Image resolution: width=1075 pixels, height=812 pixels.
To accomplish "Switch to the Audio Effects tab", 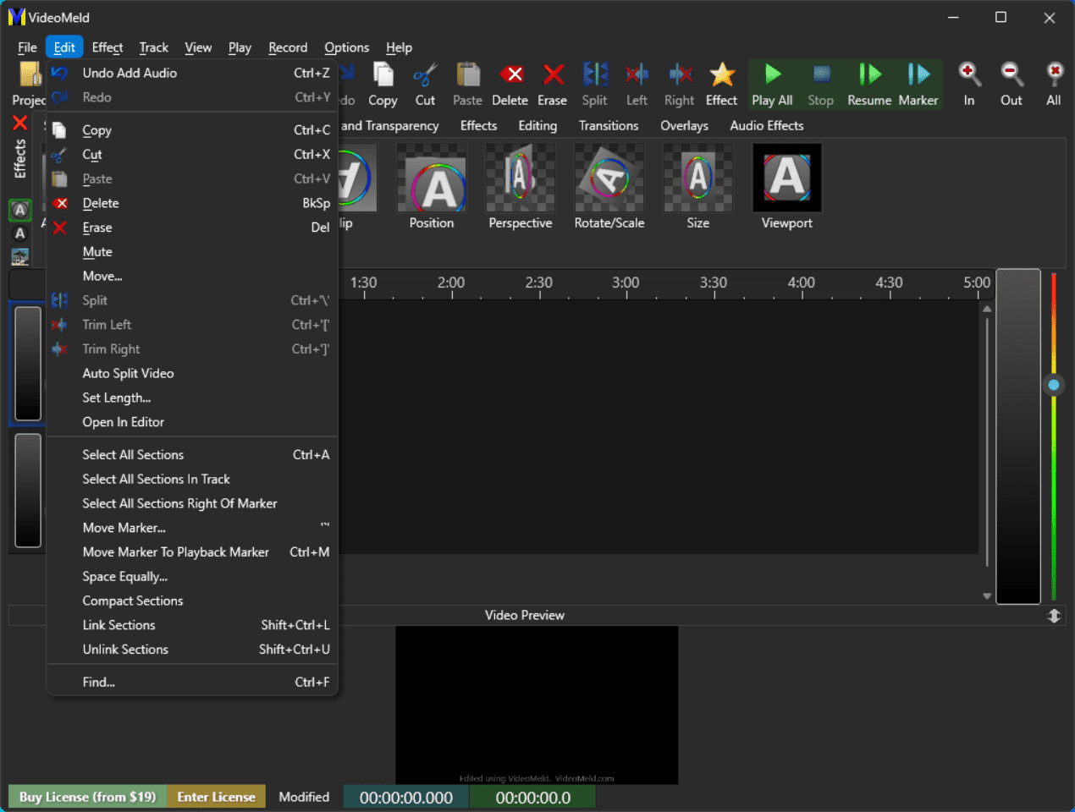I will click(767, 125).
